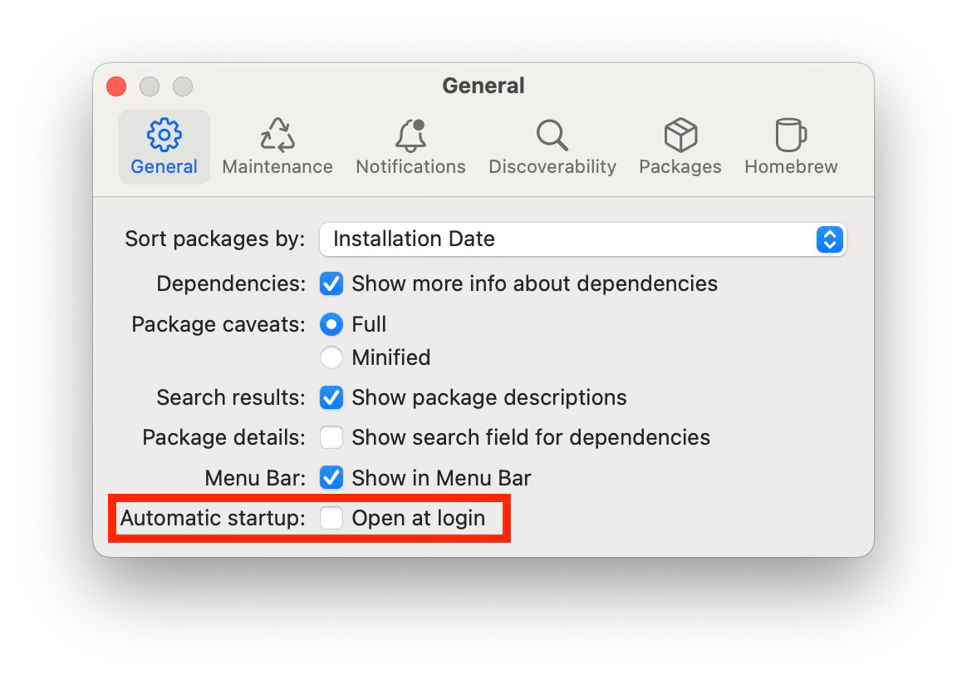Screen dimensions: 967x680
Task: Switch to the Maintenance tab
Action: (277, 147)
